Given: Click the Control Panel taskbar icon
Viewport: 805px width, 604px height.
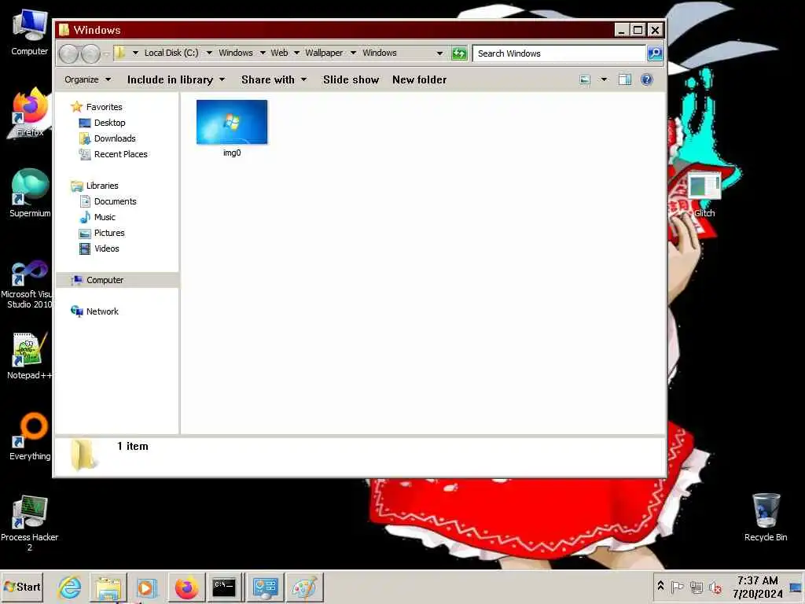Looking at the screenshot, I should tap(266, 587).
